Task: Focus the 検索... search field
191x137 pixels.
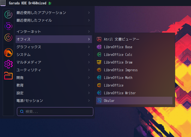Action: coord(55,112)
